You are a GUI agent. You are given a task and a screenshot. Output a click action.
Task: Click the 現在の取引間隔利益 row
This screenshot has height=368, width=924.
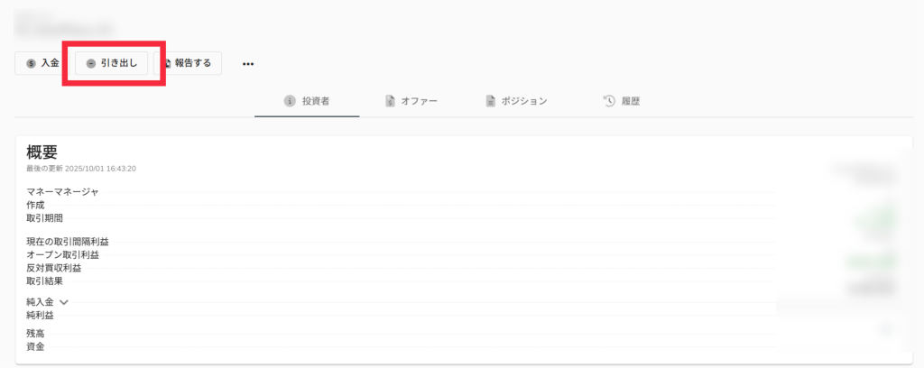point(74,242)
